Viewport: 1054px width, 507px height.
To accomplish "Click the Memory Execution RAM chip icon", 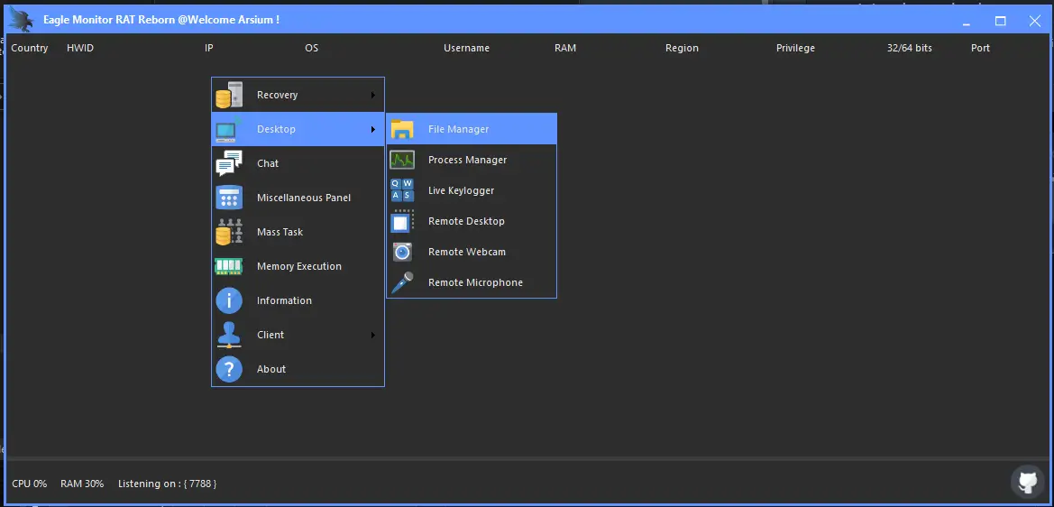I will 229,266.
